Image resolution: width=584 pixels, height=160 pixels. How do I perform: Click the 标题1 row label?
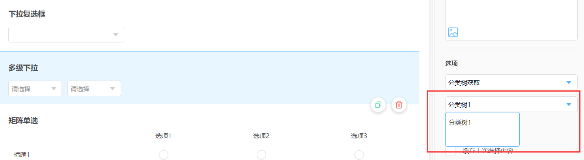tap(22, 155)
